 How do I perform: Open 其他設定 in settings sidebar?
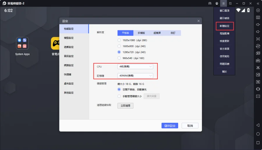[74, 93]
